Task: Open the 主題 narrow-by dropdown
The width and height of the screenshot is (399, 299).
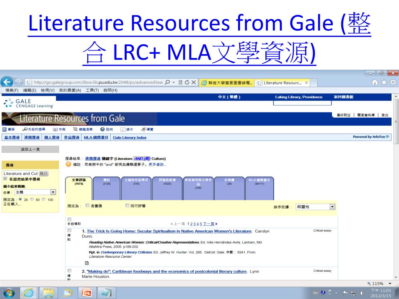Action: pos(35,192)
